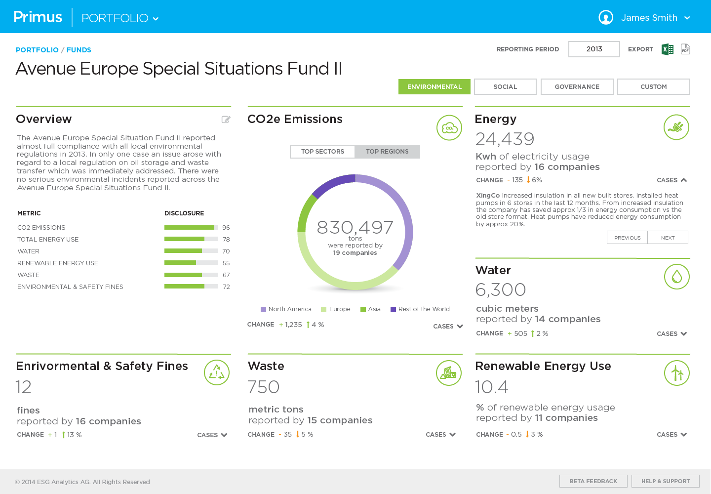Switch to the SOCIAL tab
This screenshot has height=494, width=711.
[505, 86]
